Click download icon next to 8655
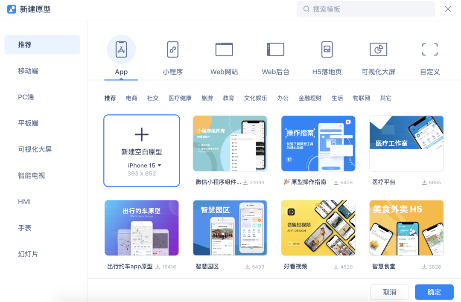Viewport: 461px width, 302px height. [424, 183]
